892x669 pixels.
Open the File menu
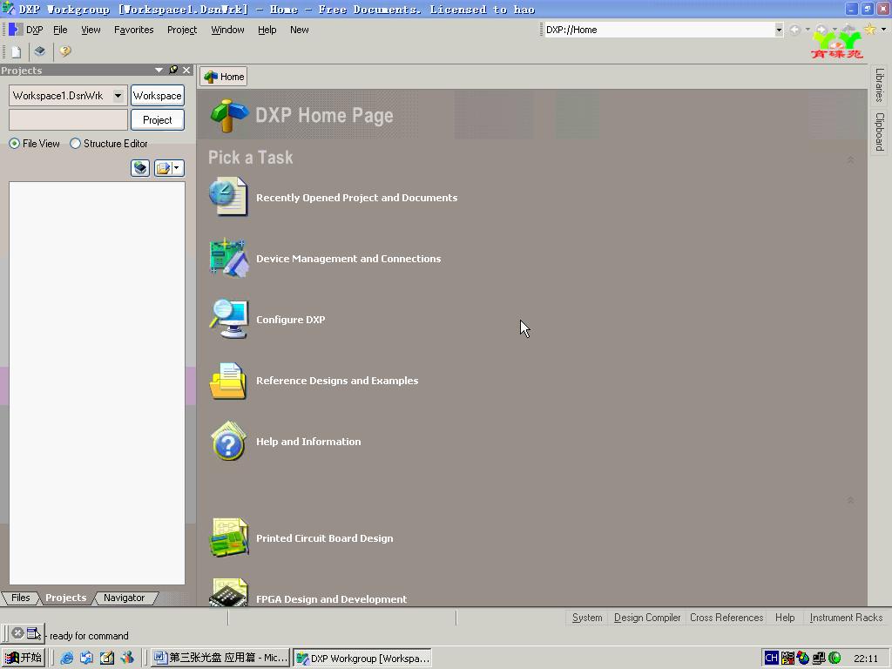(x=60, y=30)
